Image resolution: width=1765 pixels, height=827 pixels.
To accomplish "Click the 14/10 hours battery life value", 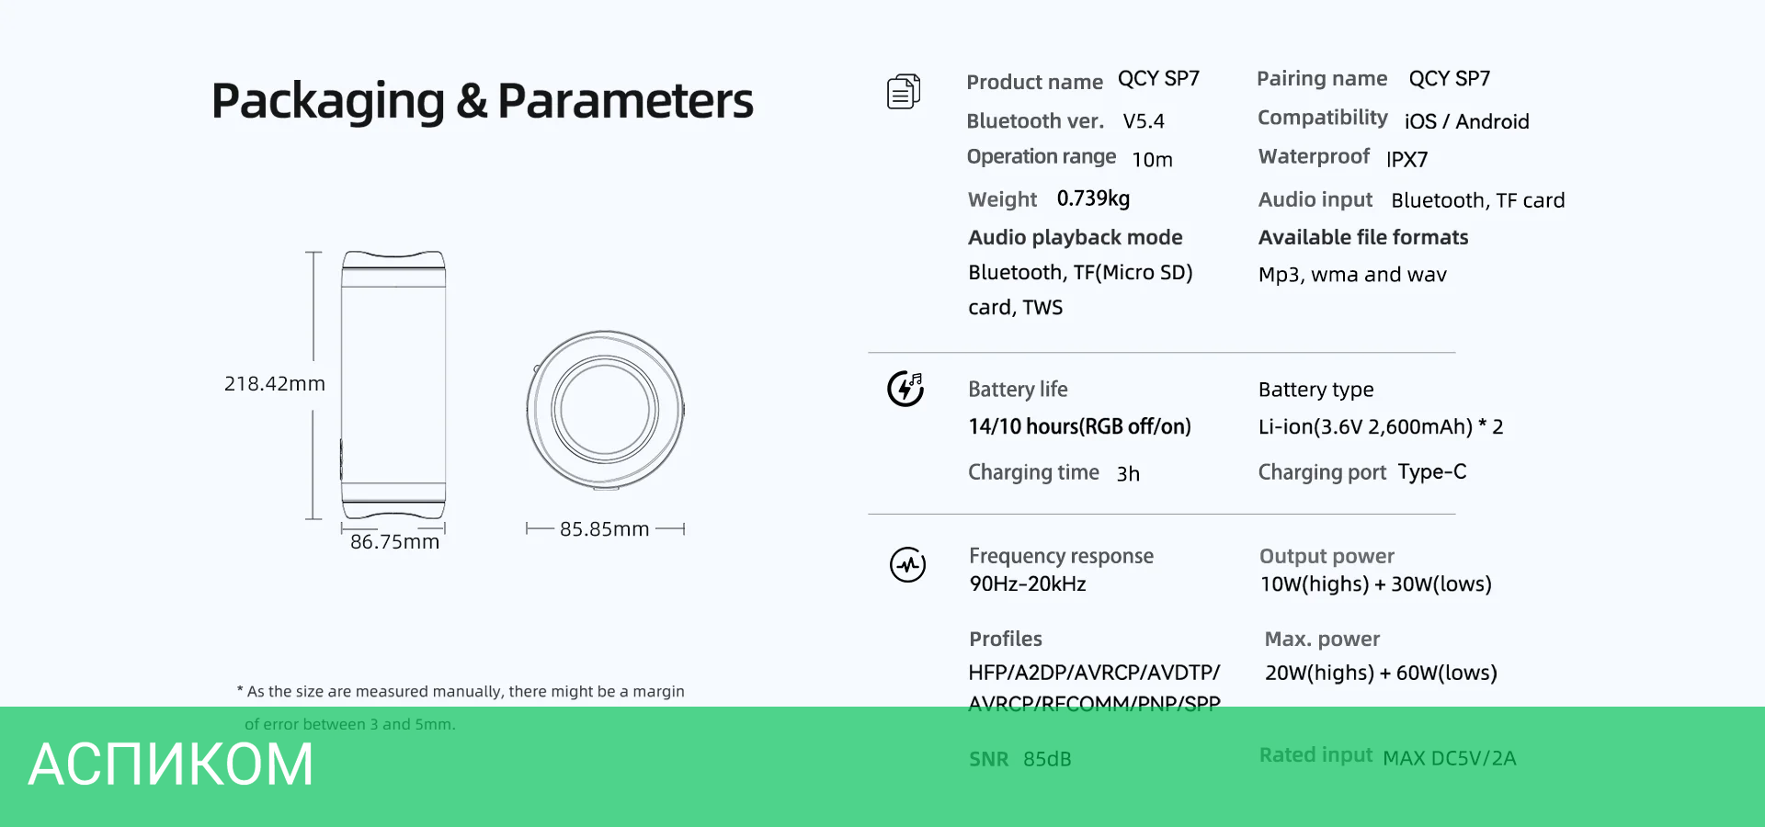I will pos(1079,426).
